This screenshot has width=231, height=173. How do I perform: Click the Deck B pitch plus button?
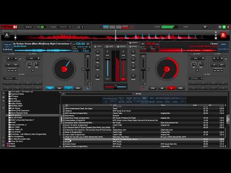point(145,84)
